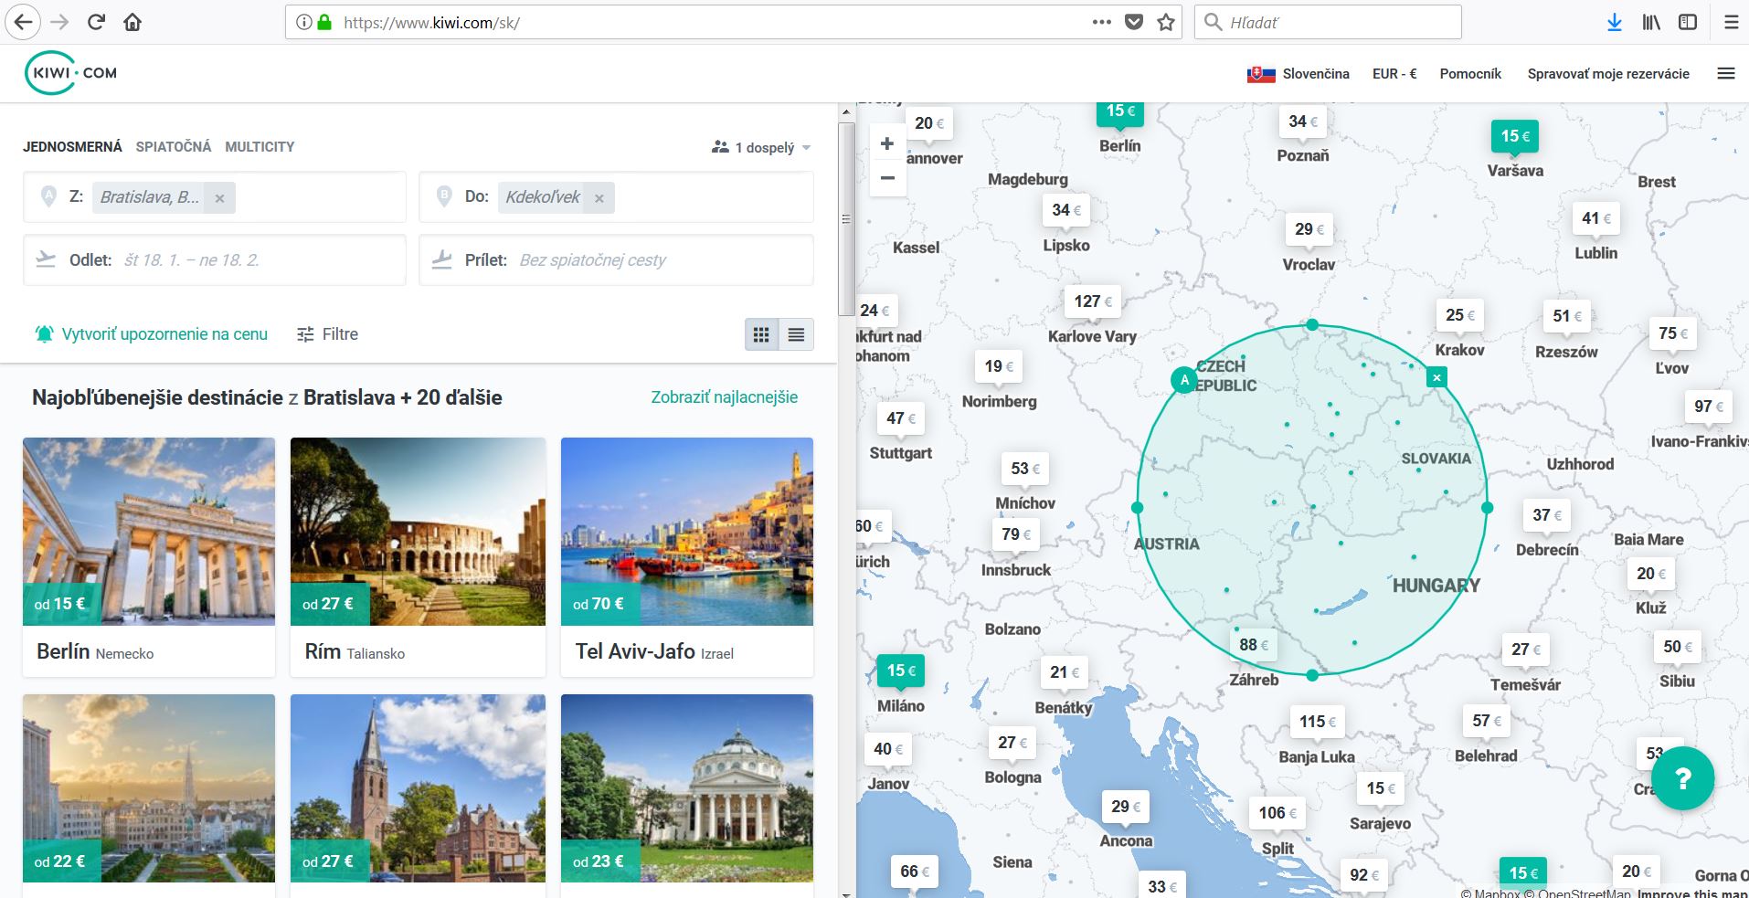Open Slovenčina language selector
This screenshot has height=898, width=1749.
click(1298, 74)
